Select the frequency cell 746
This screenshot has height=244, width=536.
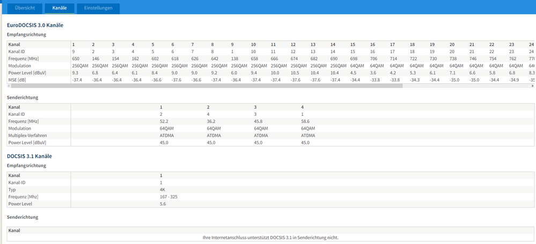[x=473, y=59]
